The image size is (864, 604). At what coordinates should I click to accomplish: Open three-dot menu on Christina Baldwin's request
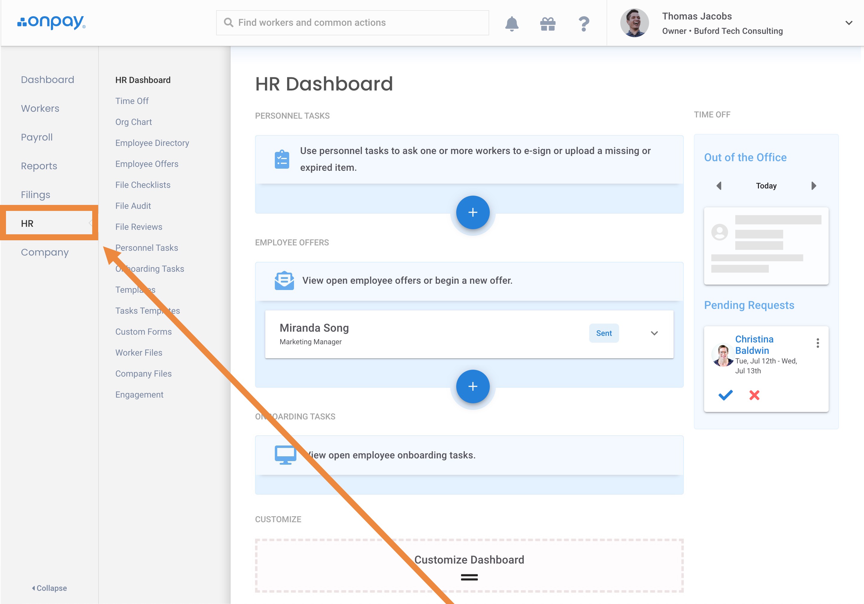817,343
